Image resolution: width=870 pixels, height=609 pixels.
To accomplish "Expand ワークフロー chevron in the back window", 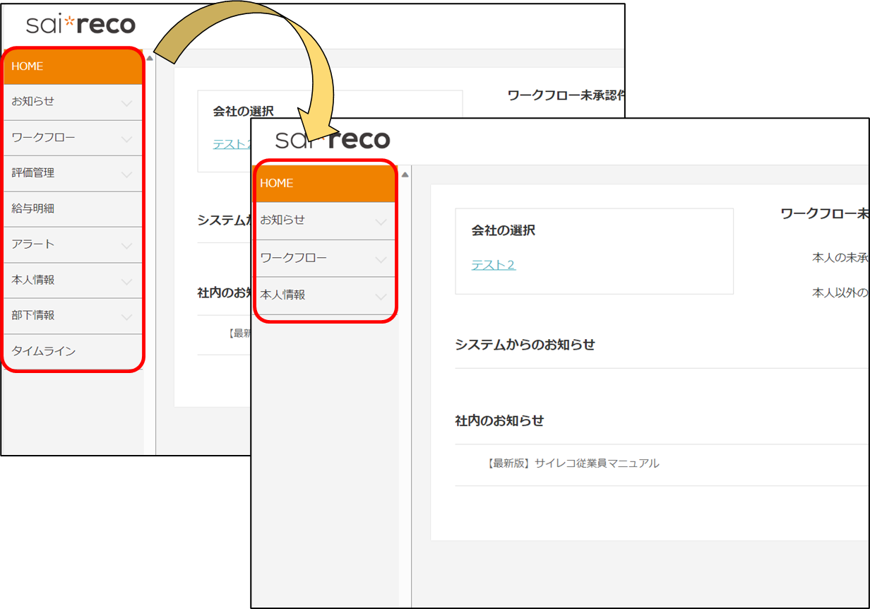I will [x=127, y=139].
